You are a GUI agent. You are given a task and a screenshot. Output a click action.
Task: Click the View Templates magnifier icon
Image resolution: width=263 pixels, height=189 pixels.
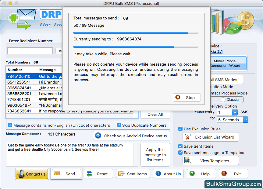[188, 160]
